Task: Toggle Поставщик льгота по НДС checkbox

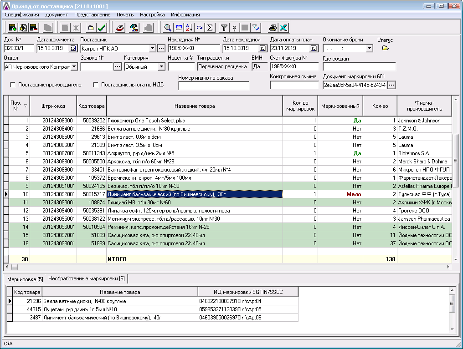Action: tap(96, 85)
